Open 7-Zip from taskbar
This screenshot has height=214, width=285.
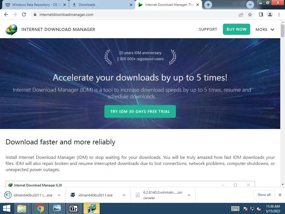[73, 208]
